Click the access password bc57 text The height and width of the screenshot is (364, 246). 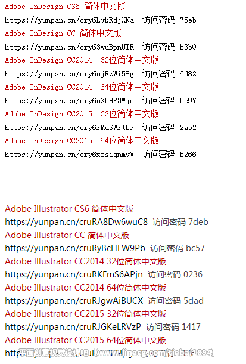[x=178, y=248]
